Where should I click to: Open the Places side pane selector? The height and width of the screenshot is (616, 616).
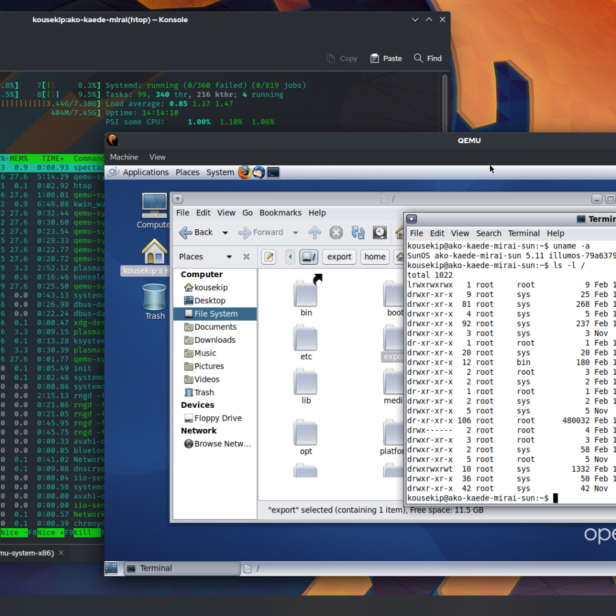point(205,256)
